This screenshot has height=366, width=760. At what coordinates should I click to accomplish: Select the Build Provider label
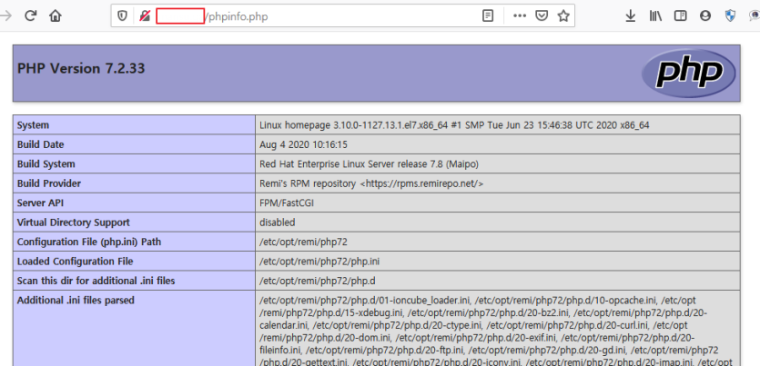coord(49,183)
